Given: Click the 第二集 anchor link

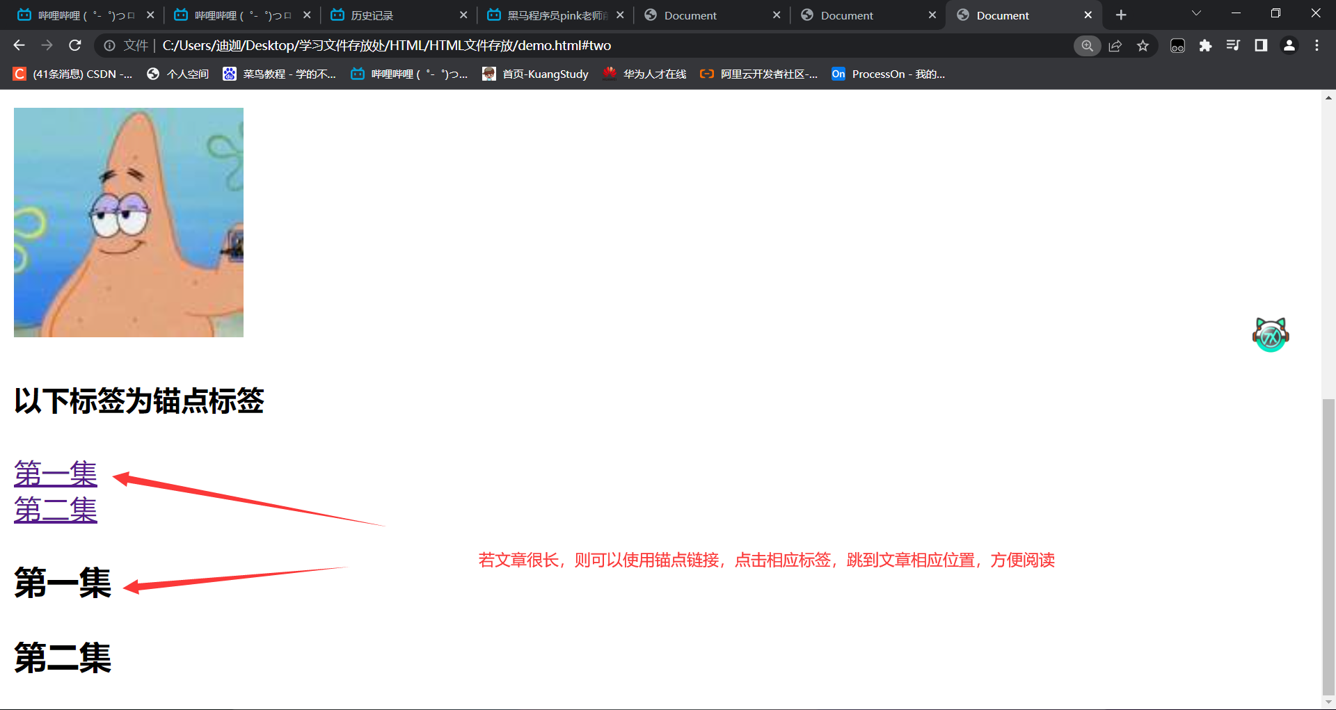Looking at the screenshot, I should tap(56, 510).
